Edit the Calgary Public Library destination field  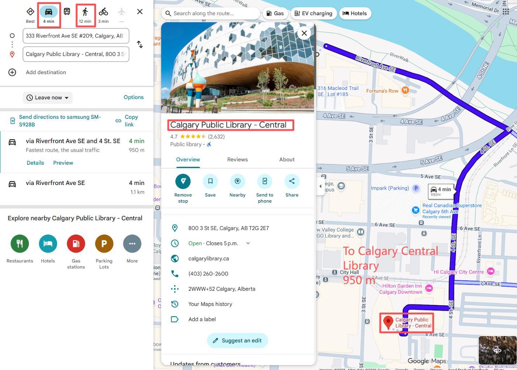pyautogui.click(x=76, y=54)
